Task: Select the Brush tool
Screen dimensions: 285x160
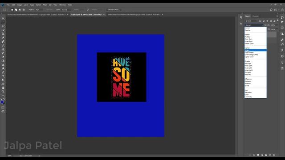Action: click(3, 45)
